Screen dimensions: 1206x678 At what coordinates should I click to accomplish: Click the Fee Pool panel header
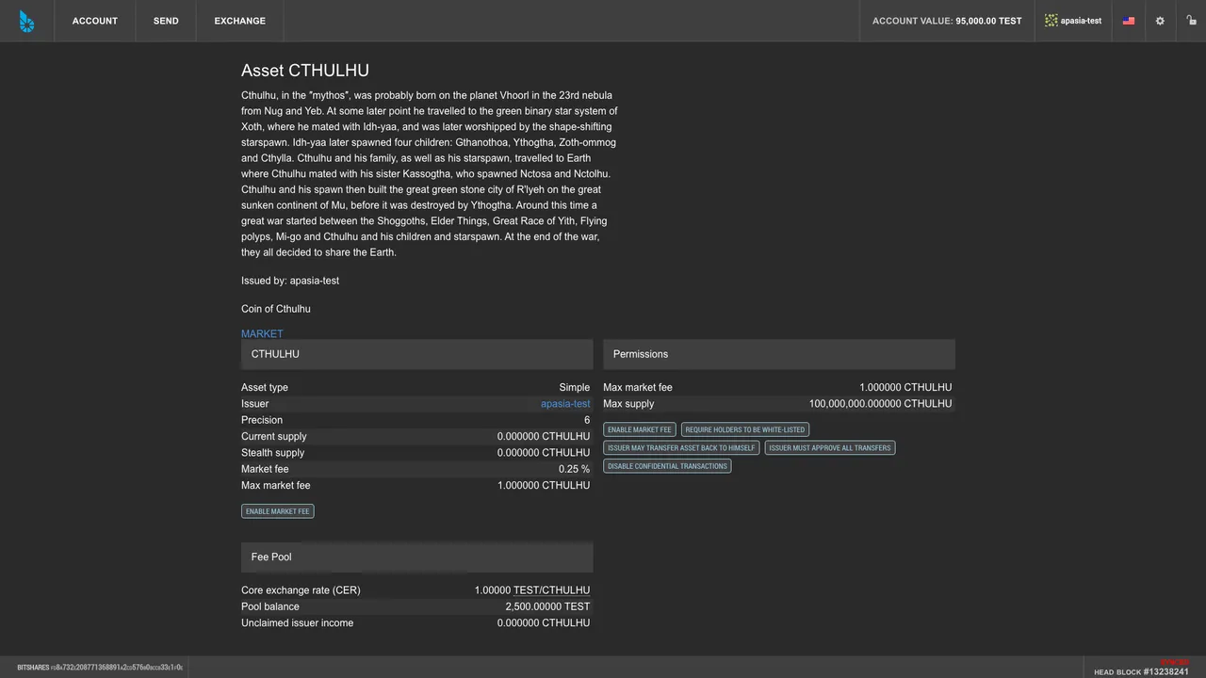[x=416, y=557]
